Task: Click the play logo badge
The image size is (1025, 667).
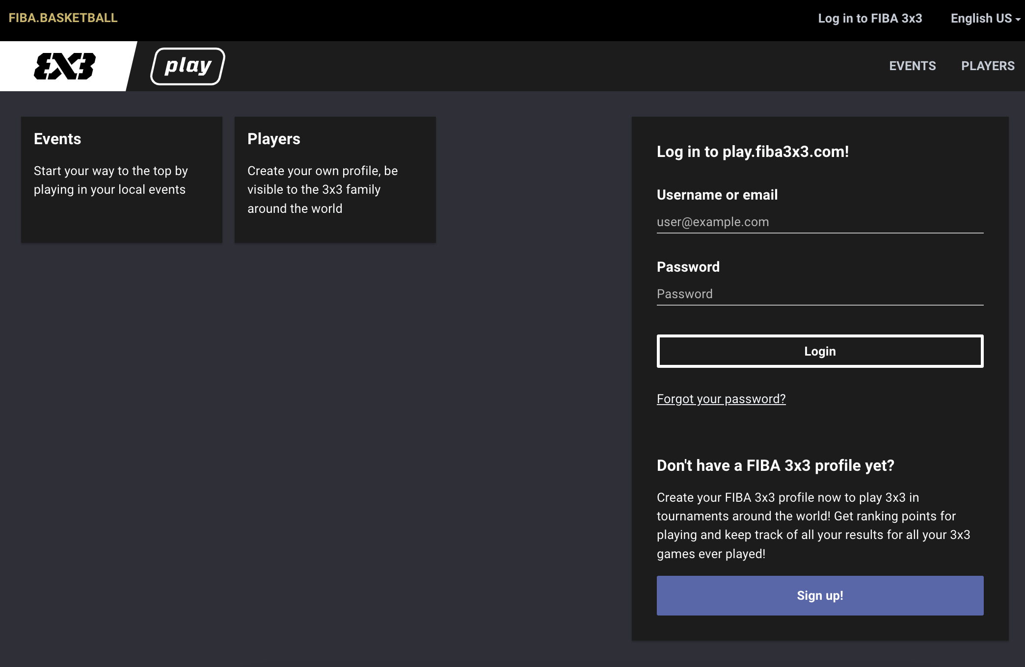Action: click(188, 66)
